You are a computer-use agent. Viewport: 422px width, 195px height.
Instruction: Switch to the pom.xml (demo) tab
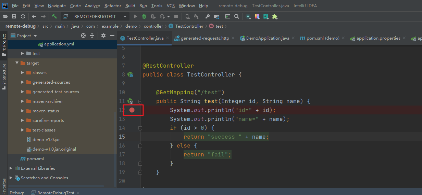pos(322,38)
